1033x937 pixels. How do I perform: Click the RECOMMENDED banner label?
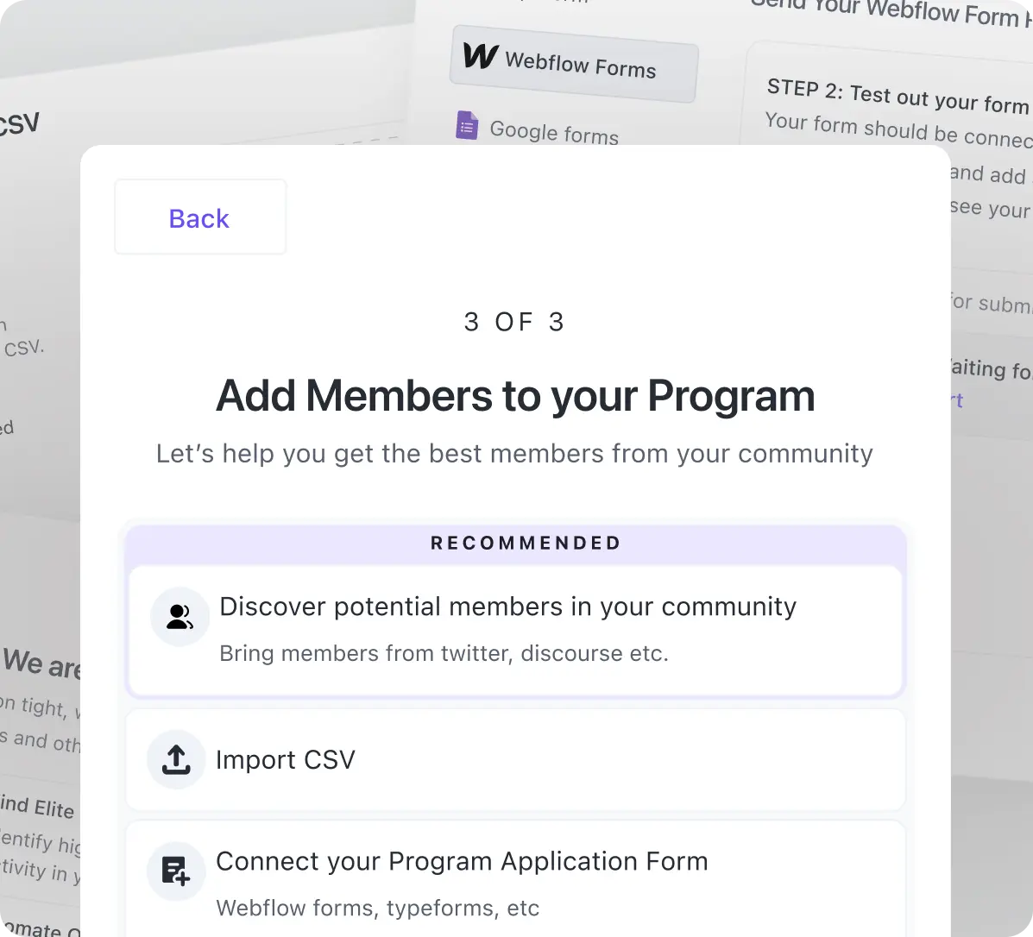[x=526, y=544]
